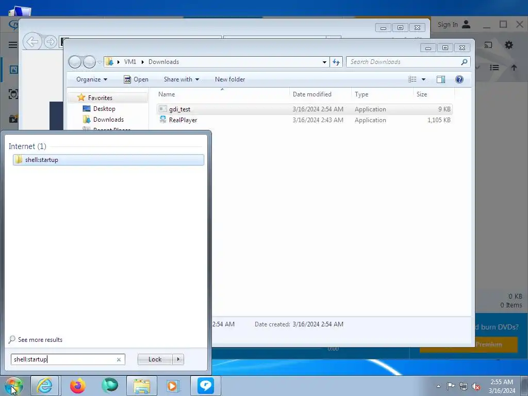The image size is (528, 396).
Task: Click Sign In in RealPlayer window
Action: coord(454,24)
